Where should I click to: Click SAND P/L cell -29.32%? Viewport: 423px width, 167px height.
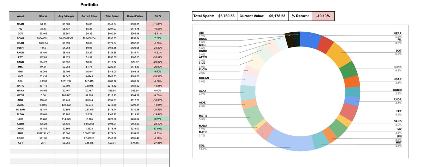(x=158, y=62)
